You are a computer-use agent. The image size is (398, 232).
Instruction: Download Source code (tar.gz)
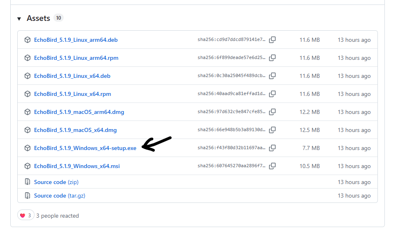point(60,196)
